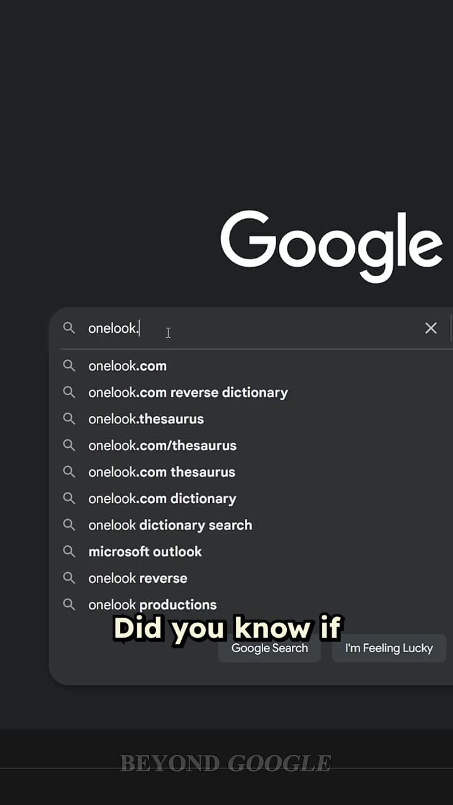Screen dimensions: 453x805
Task: Click inside the search input field
Action: click(220, 328)
